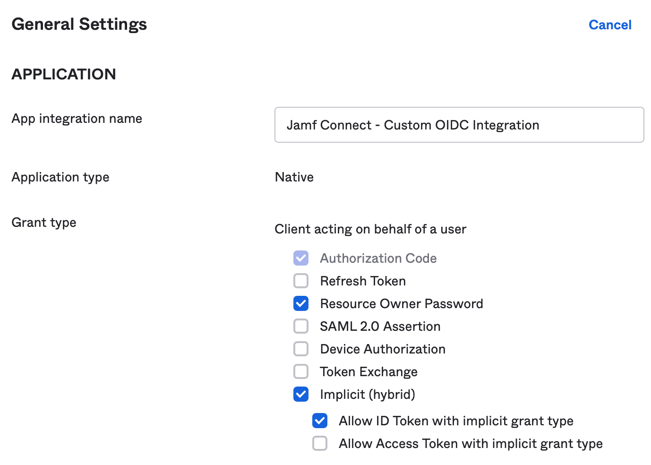Select the 'Native' application type value
Image resolution: width=651 pixels, height=465 pixels.
coord(294,177)
